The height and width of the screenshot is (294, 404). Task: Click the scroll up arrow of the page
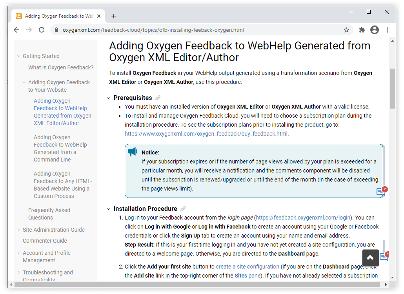click(392, 41)
